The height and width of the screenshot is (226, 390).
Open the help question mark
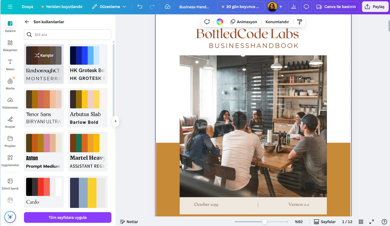tap(384, 222)
